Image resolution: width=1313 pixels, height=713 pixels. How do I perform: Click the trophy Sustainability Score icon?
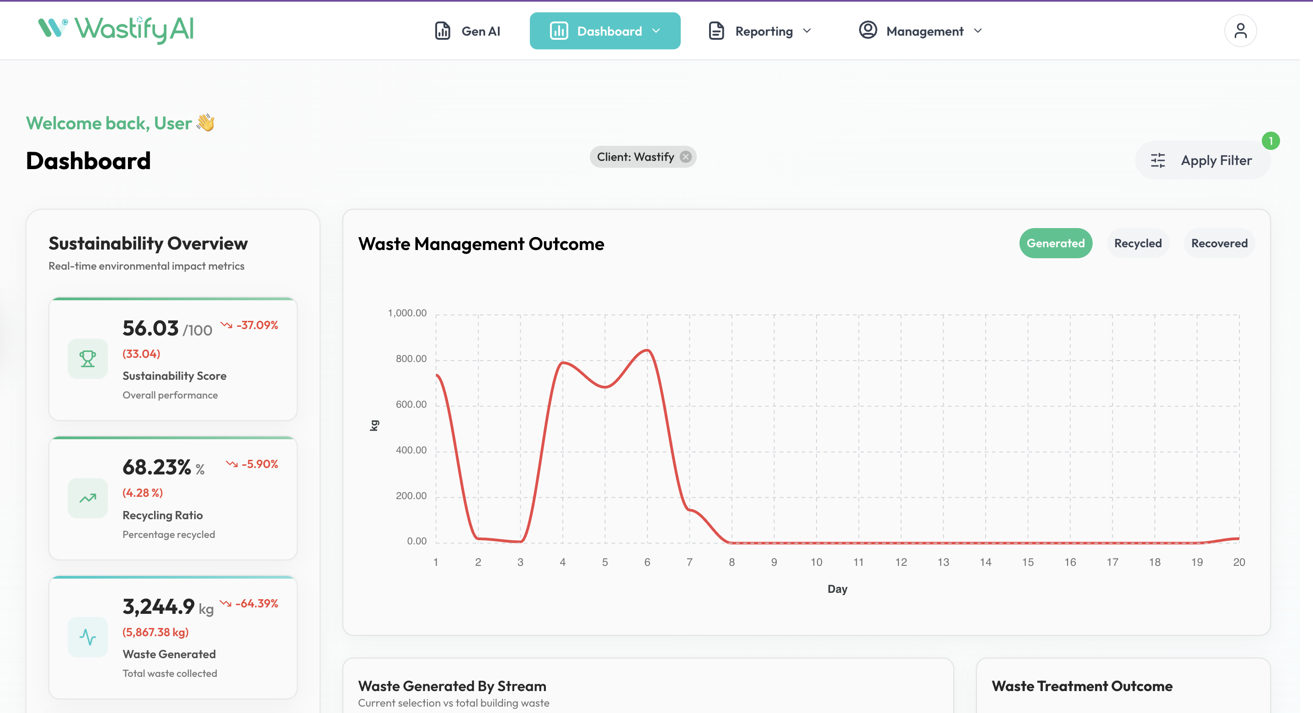tap(88, 359)
